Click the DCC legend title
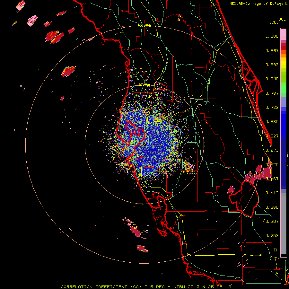 pyautogui.click(x=282, y=19)
